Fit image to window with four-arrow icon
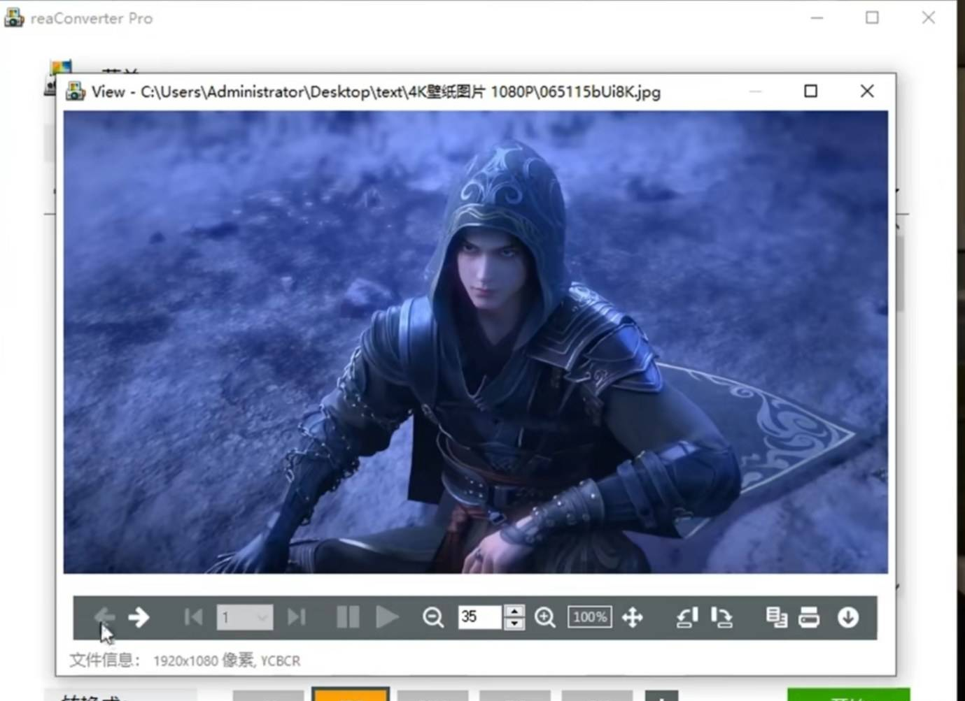The width and height of the screenshot is (965, 701). point(633,618)
